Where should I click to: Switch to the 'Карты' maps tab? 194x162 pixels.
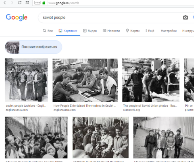tap(133, 31)
